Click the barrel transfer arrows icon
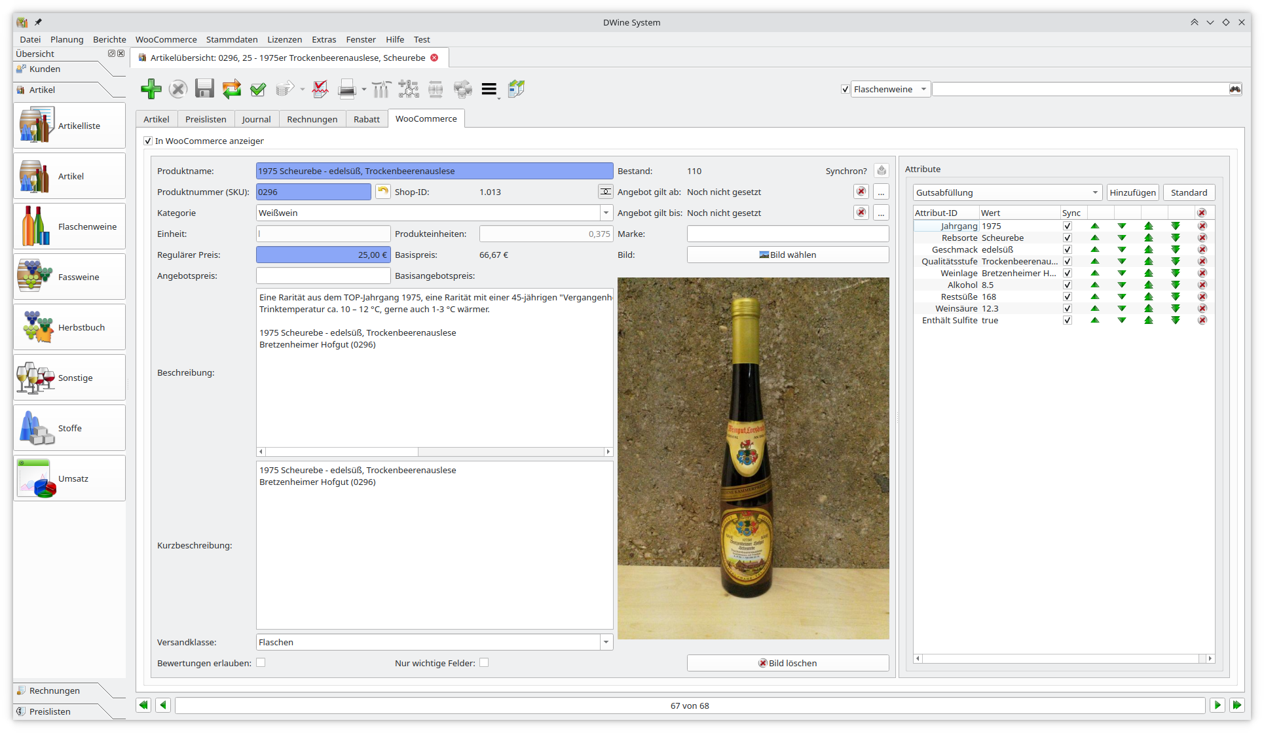 (x=436, y=89)
